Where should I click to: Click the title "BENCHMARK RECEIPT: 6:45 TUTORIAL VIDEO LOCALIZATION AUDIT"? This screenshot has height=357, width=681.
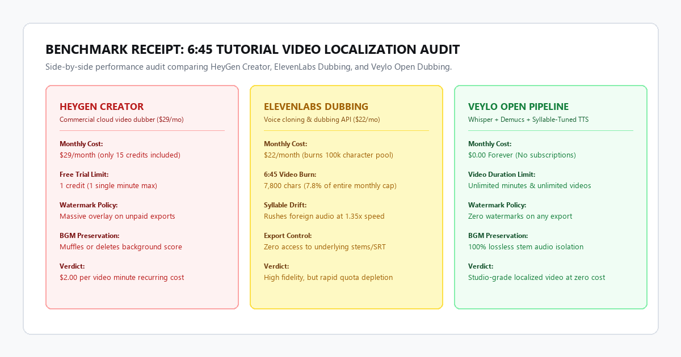tap(253, 49)
